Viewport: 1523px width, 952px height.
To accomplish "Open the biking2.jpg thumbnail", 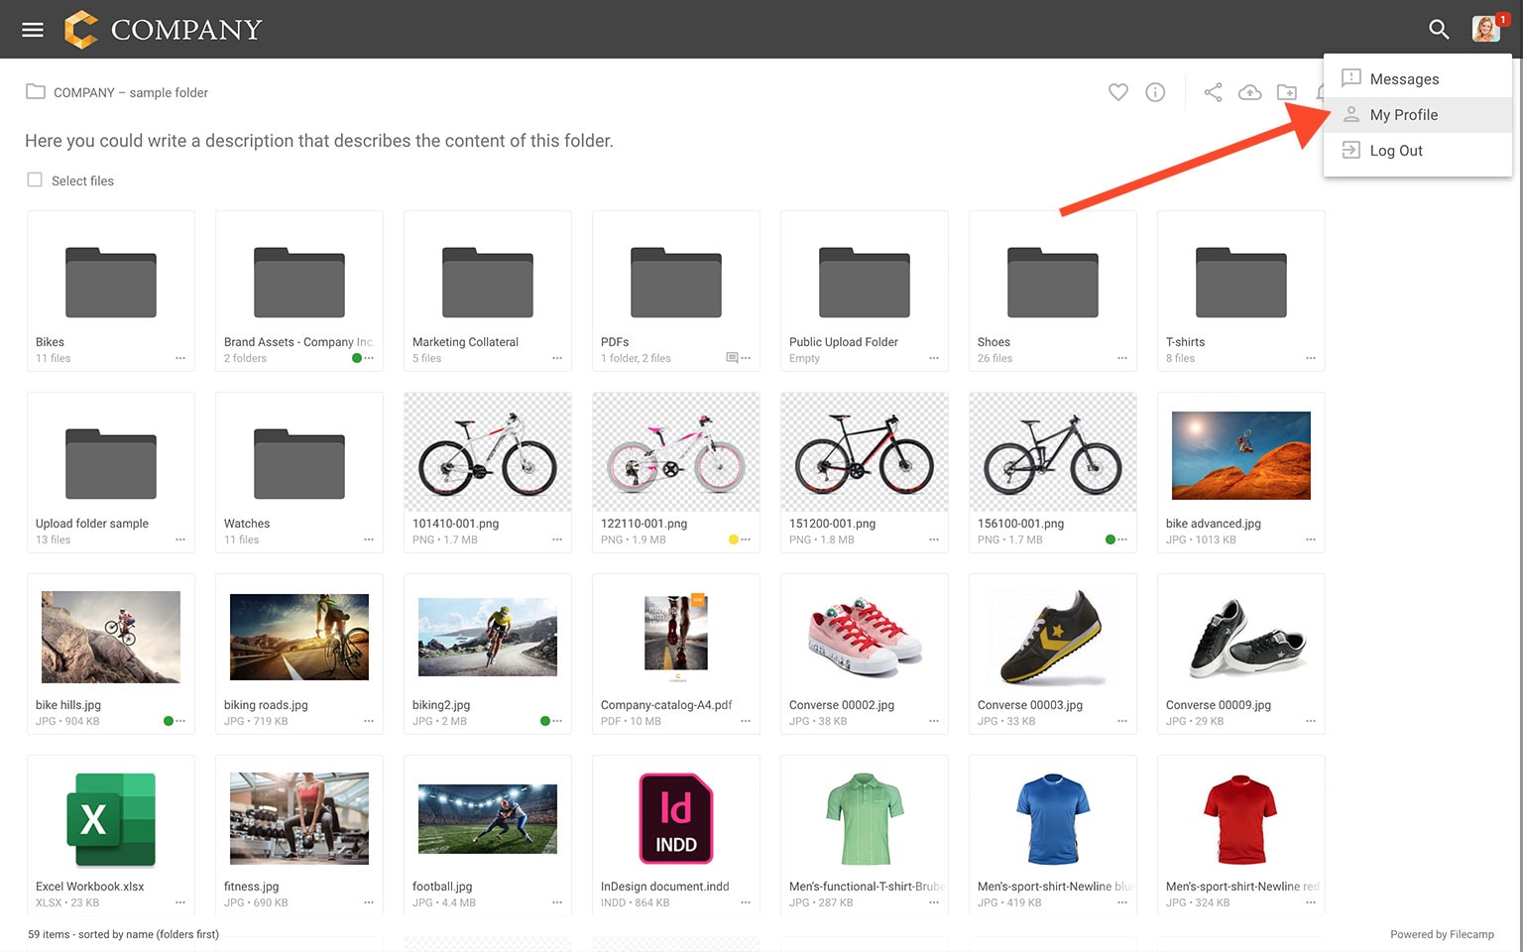I will [x=488, y=637].
